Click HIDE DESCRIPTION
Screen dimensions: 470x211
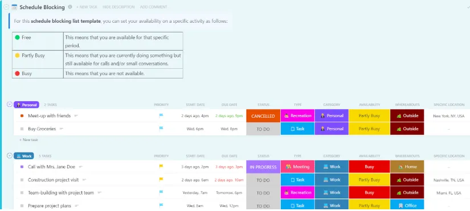[x=118, y=7]
